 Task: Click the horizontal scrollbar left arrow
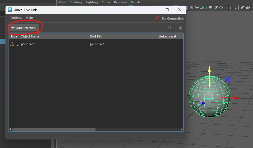tap(10, 130)
